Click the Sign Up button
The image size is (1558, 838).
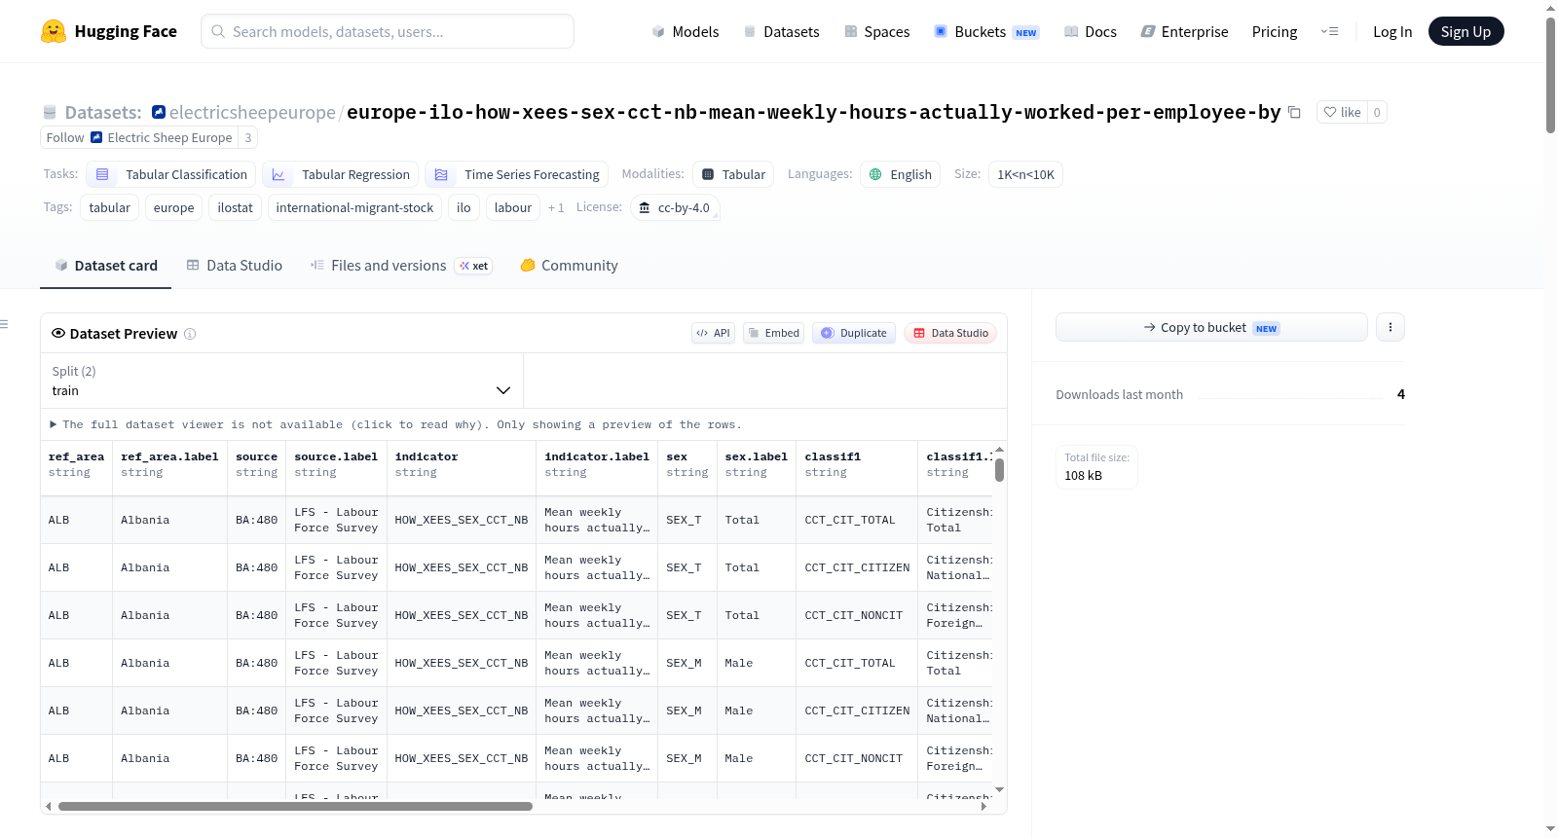tap(1465, 31)
